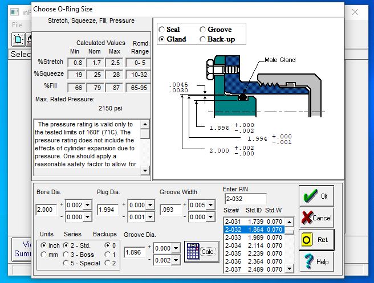Image resolution: width=374 pixels, height=283 pixels.
Task: Click the blue question mark Help icon
Action: point(309,261)
